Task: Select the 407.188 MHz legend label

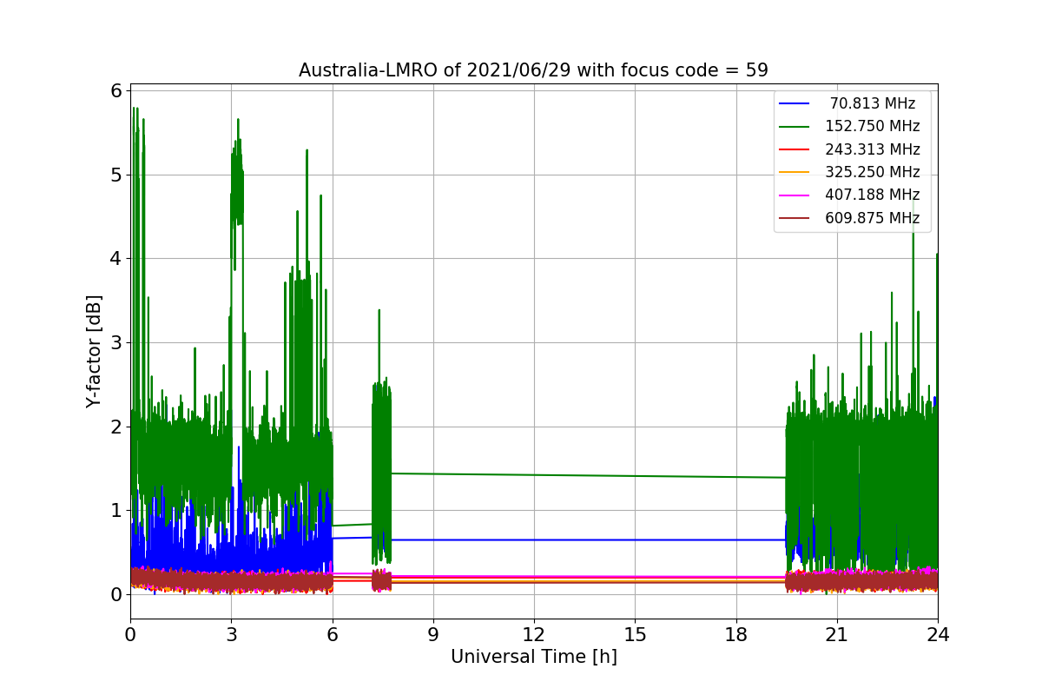Action: click(x=873, y=195)
